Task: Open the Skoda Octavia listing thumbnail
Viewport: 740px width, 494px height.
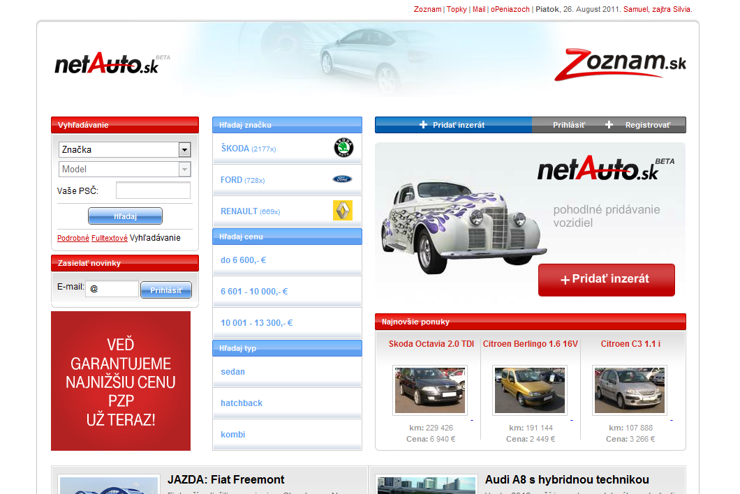Action: click(x=430, y=391)
